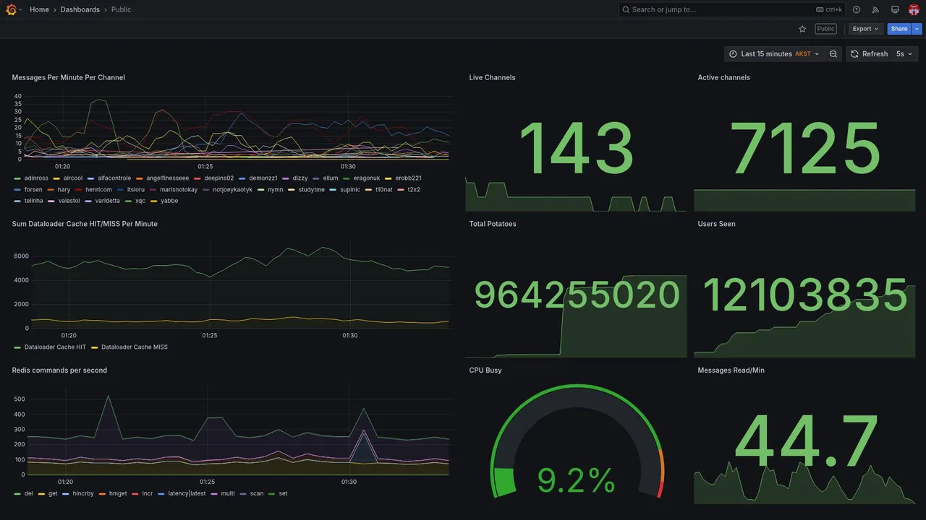Open the Last 15 minutes time picker
Image resolution: width=926 pixels, height=520 pixels.
774,54
